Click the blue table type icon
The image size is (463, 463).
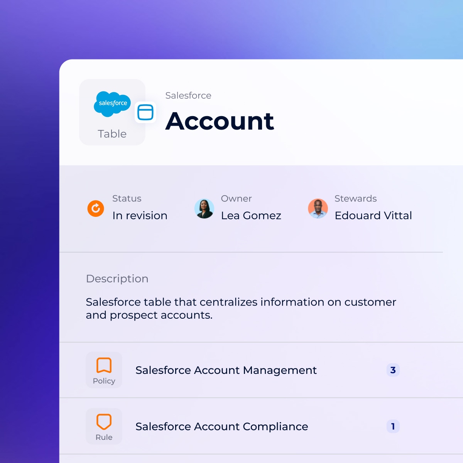point(145,112)
